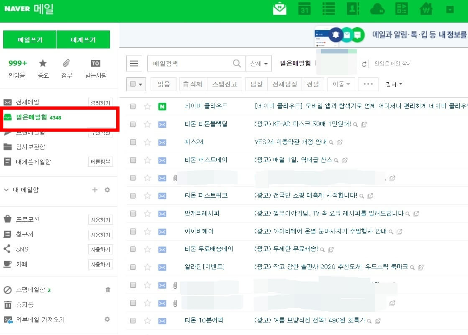Open the 내게쓴메일함 folder
The height and width of the screenshot is (335, 468).
pyautogui.click(x=33, y=162)
